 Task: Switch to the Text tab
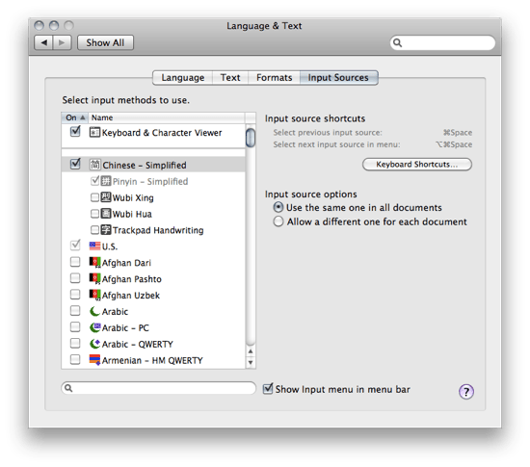coord(230,78)
